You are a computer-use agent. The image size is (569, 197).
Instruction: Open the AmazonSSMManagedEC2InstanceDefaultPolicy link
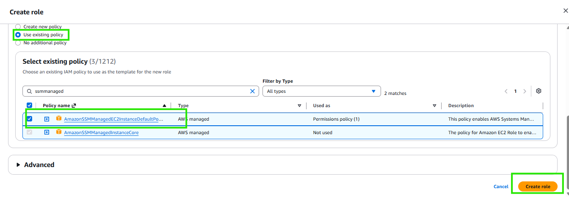coord(113,119)
